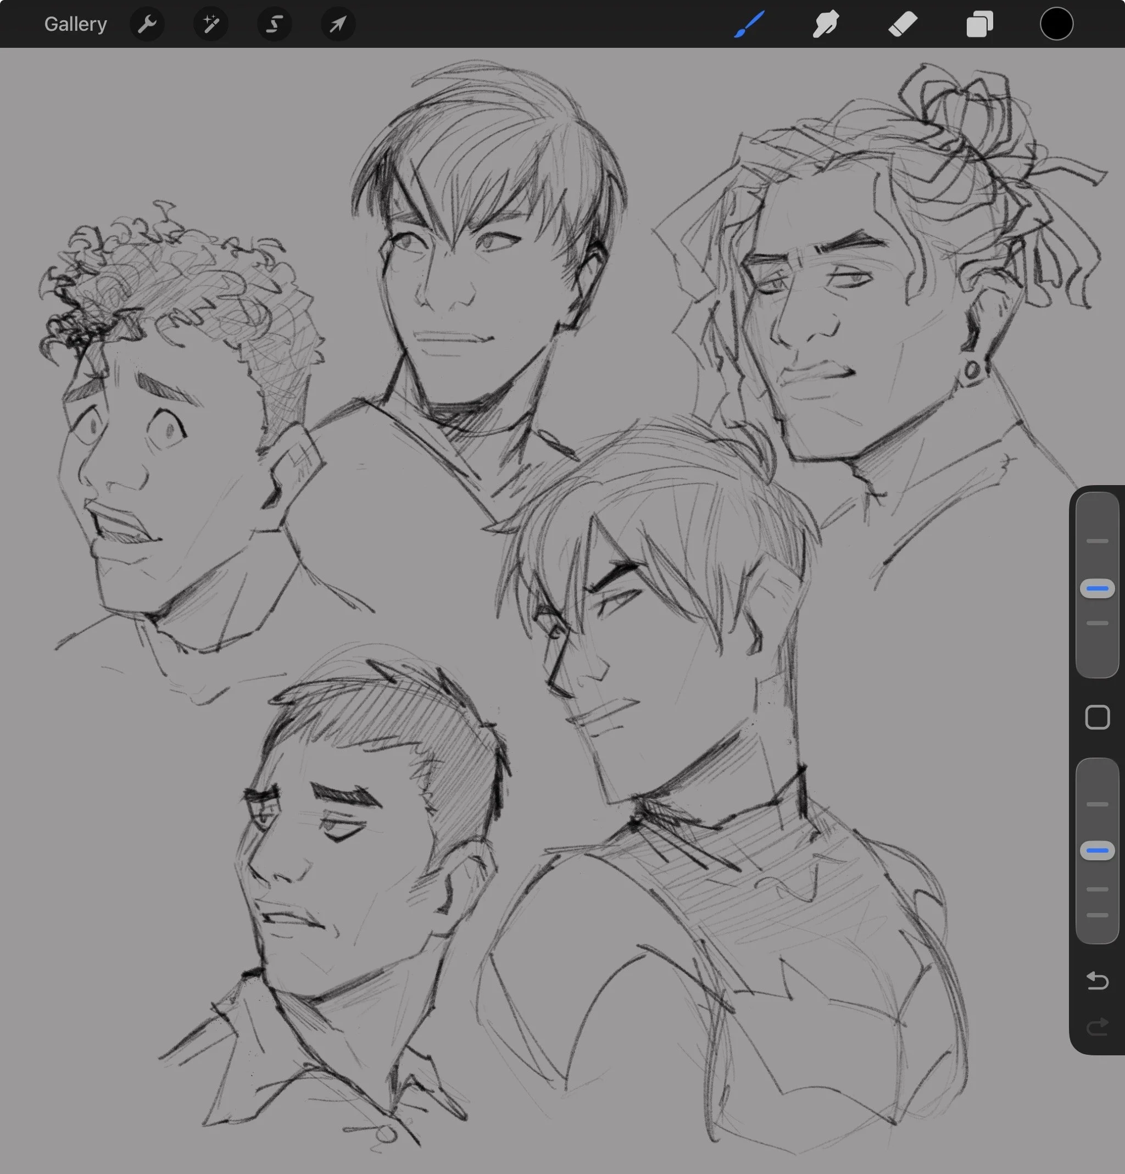Viewport: 1125px width, 1174px height.
Task: Click the brush opacity slider blue handle
Action: (x=1097, y=850)
